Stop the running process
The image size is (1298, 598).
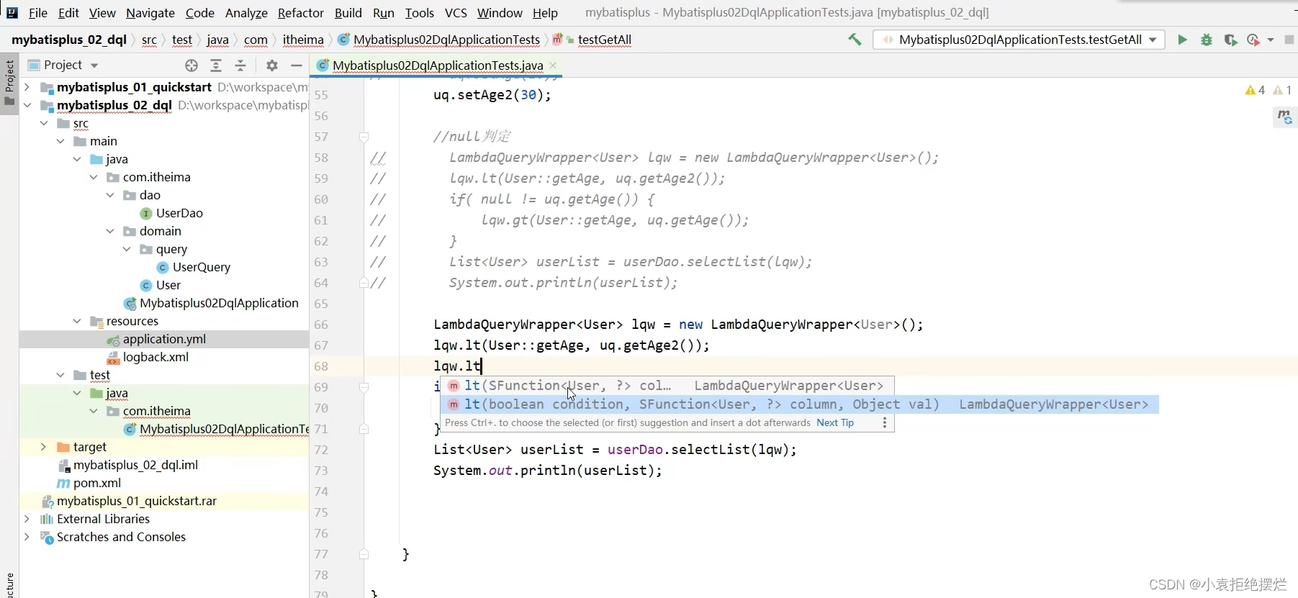click(1289, 40)
